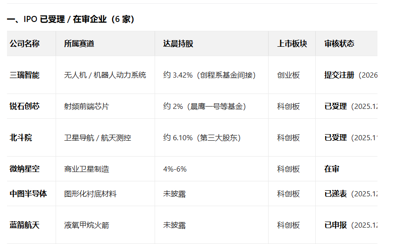
Task: Click cell 约 2%（晨鹰一号等基金）
Action: (205, 106)
